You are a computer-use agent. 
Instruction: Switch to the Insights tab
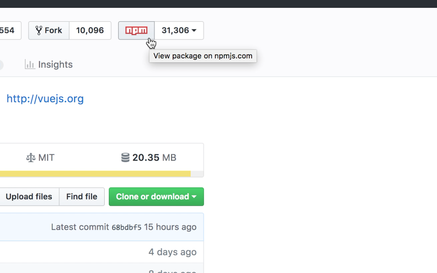[48, 64]
